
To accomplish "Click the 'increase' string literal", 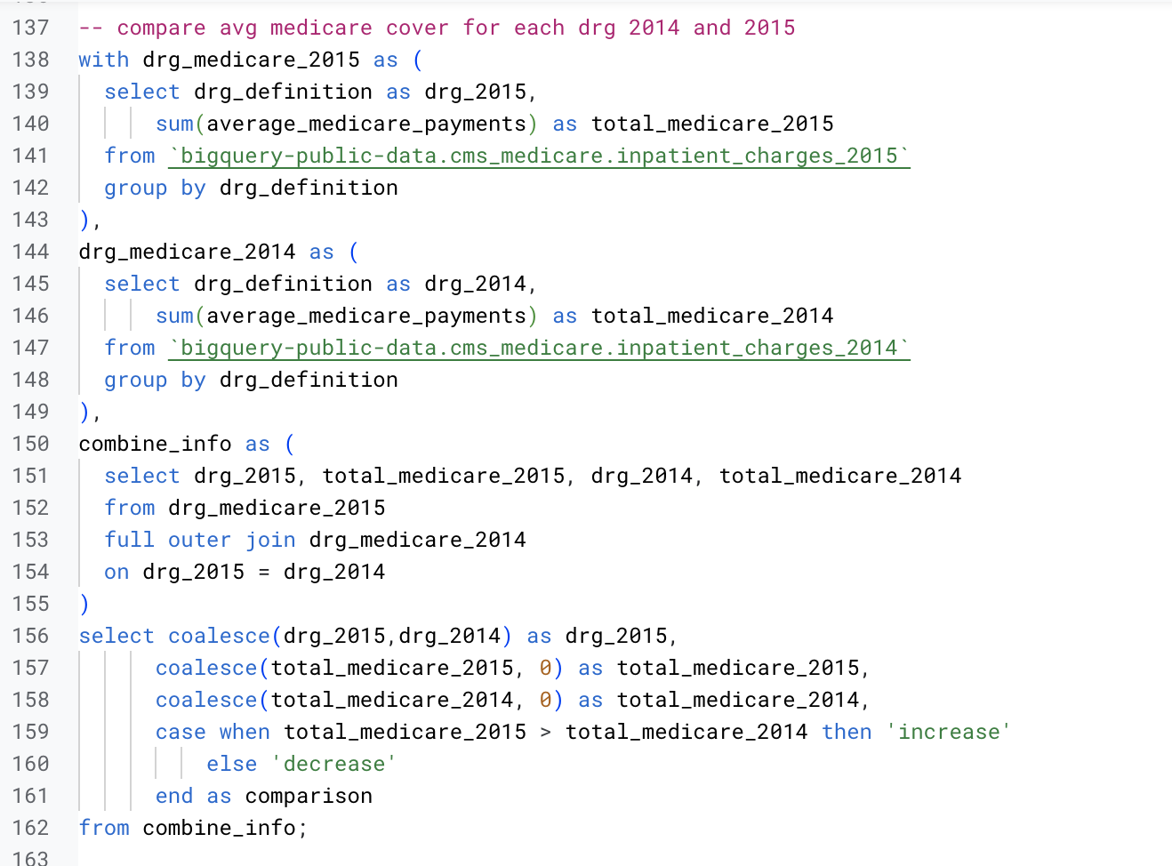I will pyautogui.click(x=948, y=731).
